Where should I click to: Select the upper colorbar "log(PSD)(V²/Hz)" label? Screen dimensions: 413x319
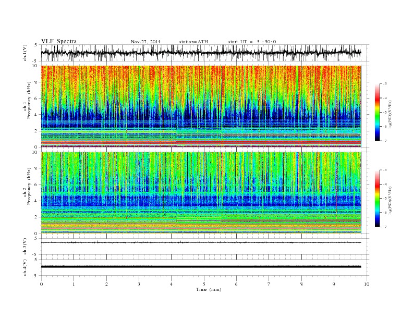coord(391,114)
